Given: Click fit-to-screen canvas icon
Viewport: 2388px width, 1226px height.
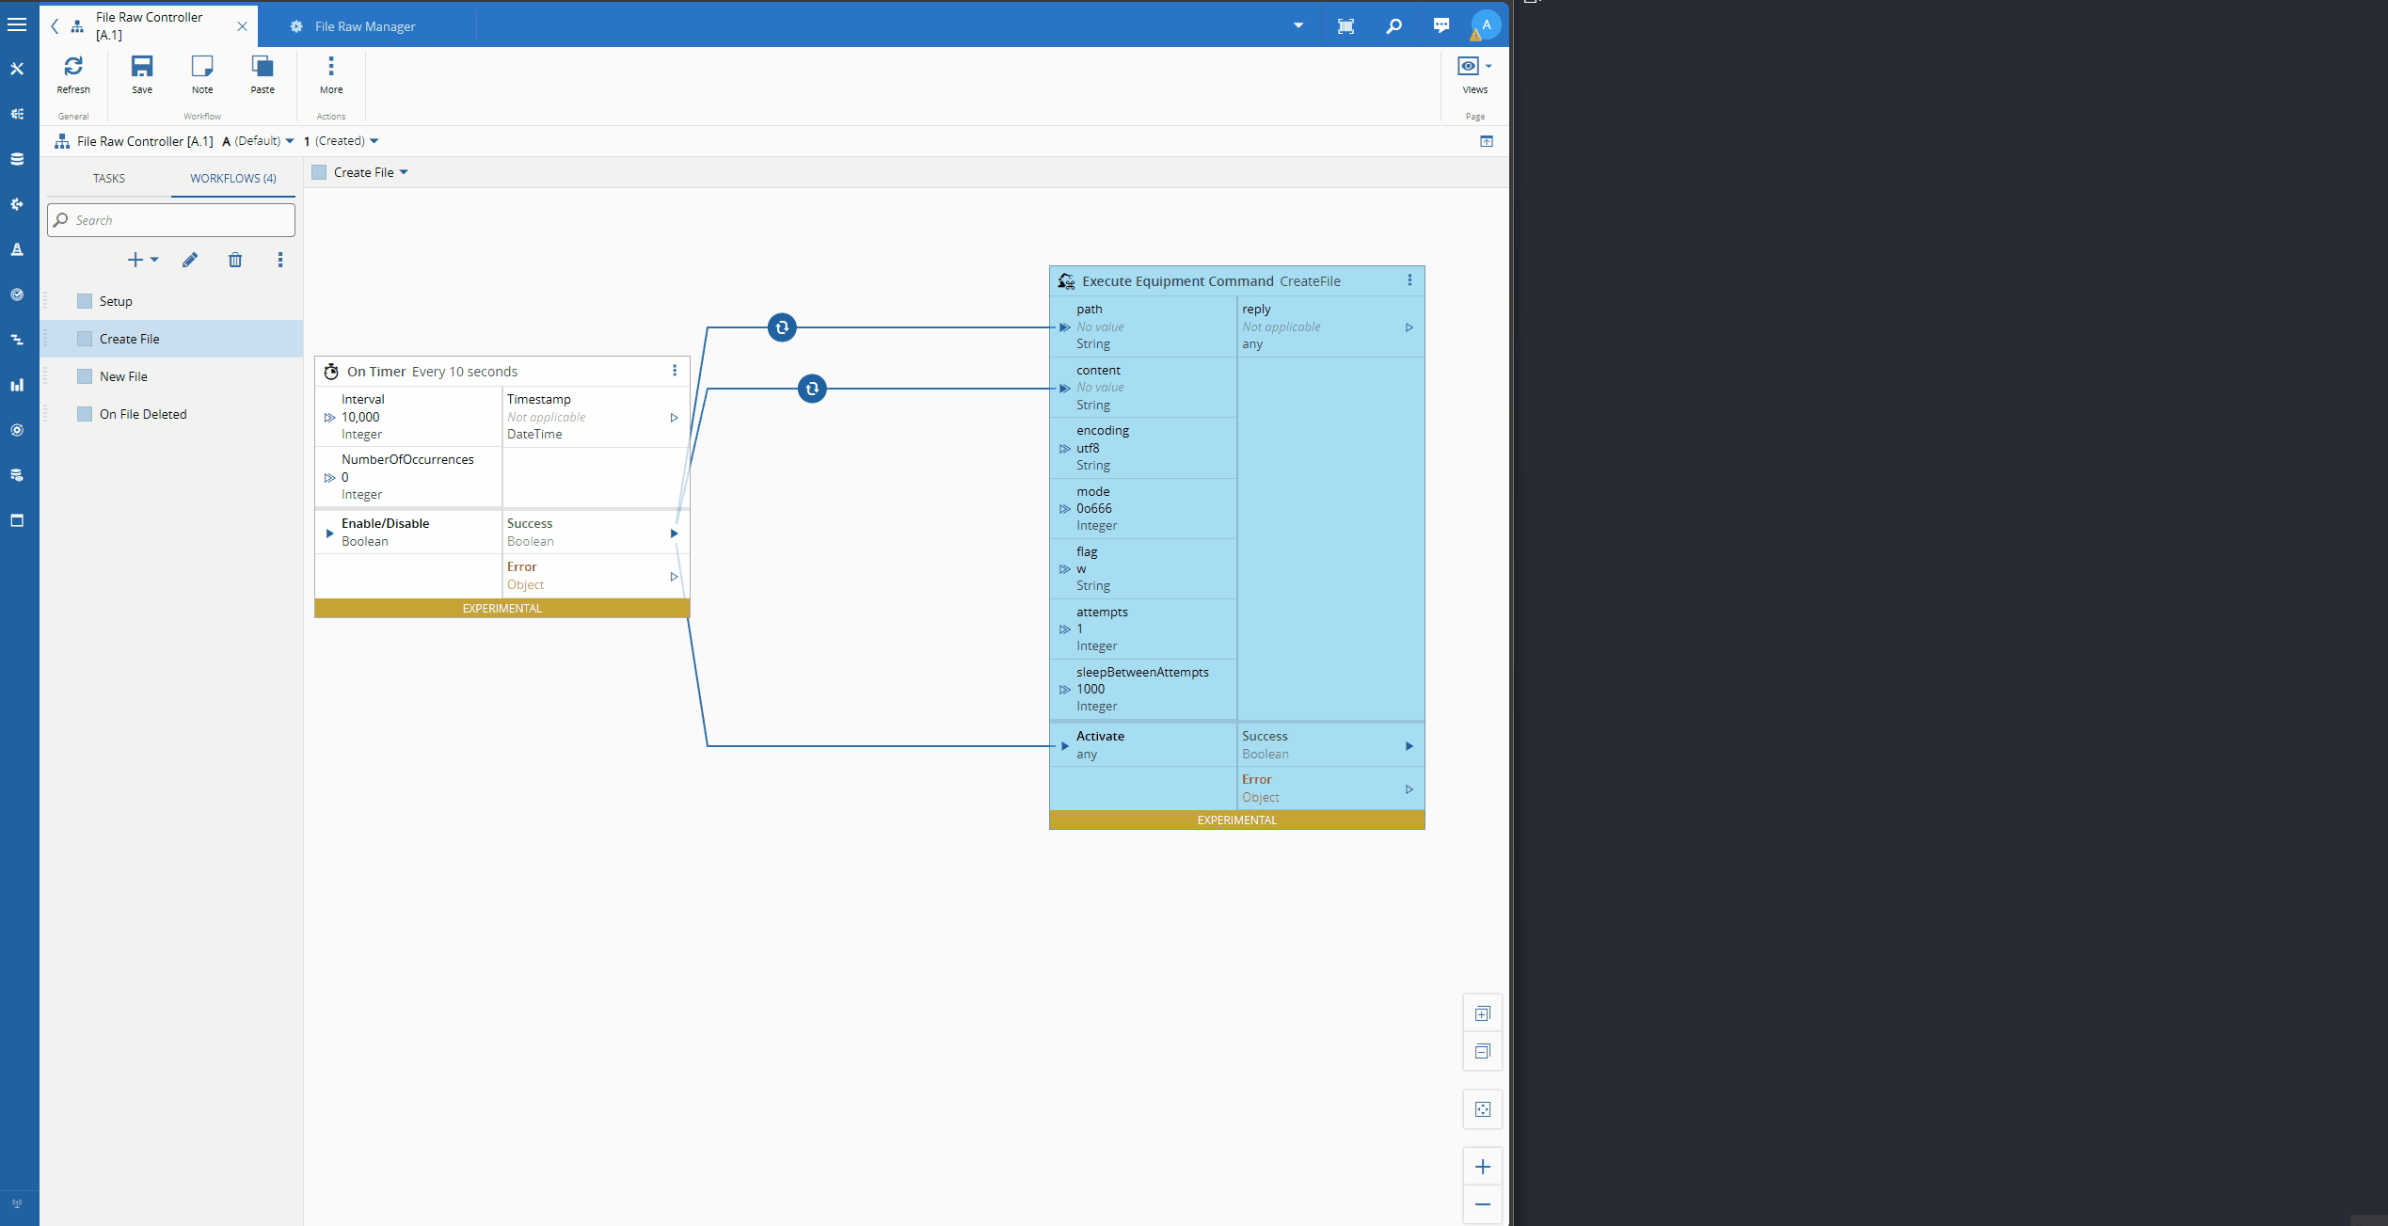Looking at the screenshot, I should (1483, 1109).
